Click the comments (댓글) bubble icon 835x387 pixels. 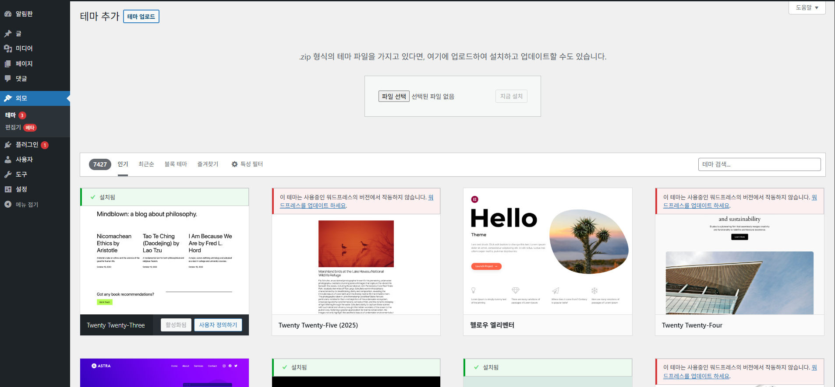[8, 79]
